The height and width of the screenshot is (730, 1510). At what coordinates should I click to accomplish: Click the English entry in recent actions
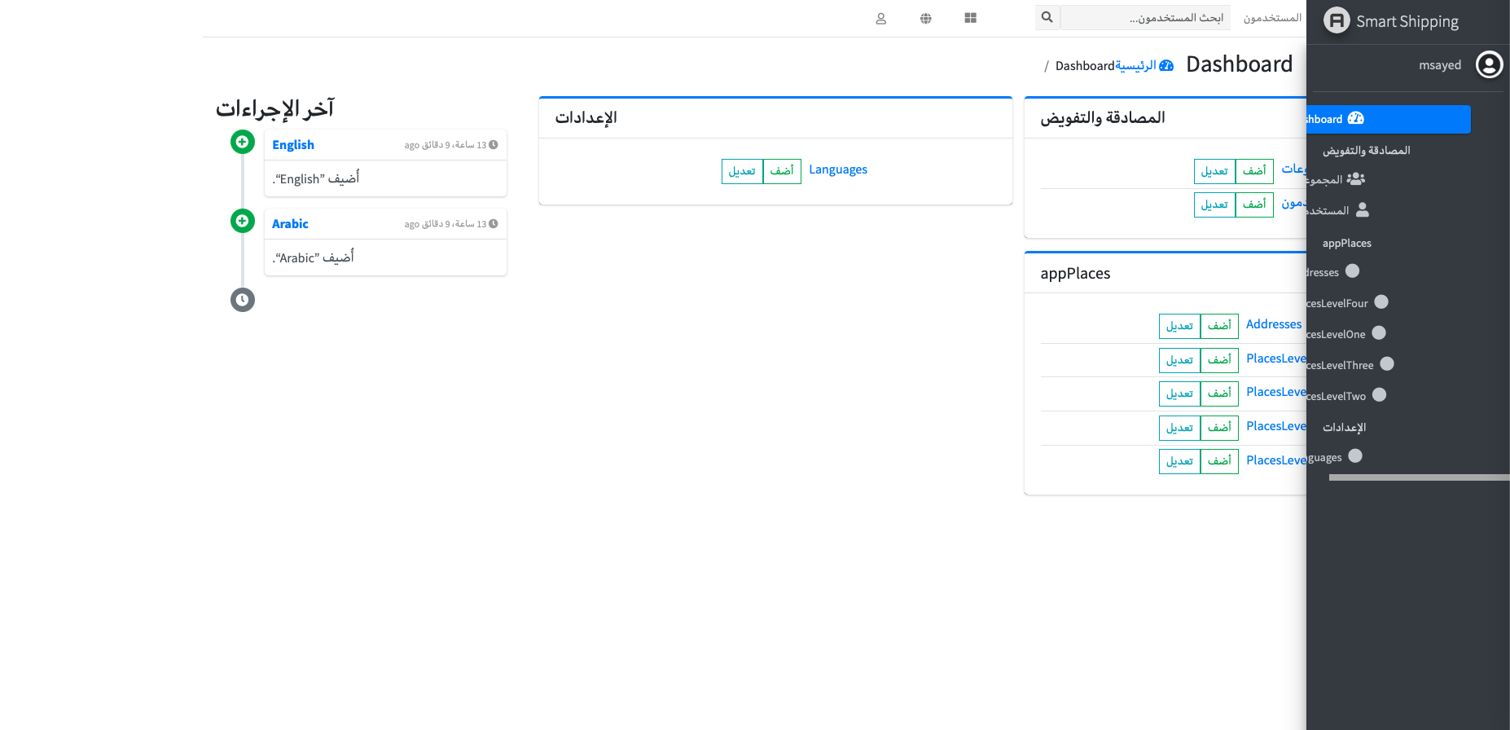point(293,145)
